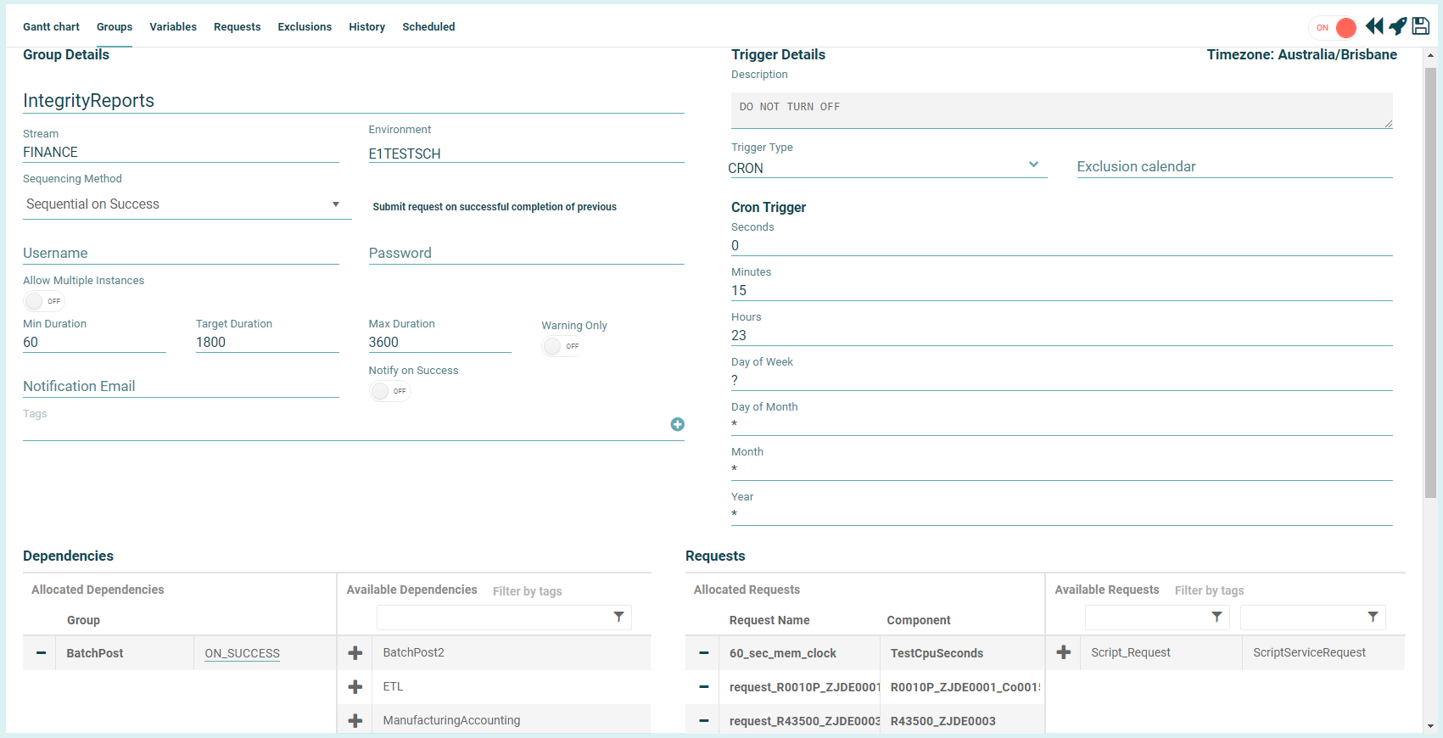Viewport: 1443px width, 738px height.
Task: Switch off the top-right ON toggle
Action: 1335,28
